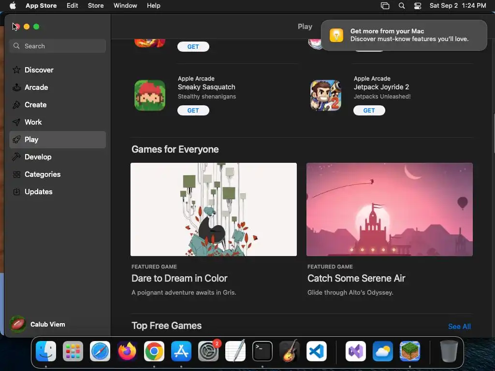
Task: Open Jetpack Joyride 2 app icon
Action: point(325,95)
